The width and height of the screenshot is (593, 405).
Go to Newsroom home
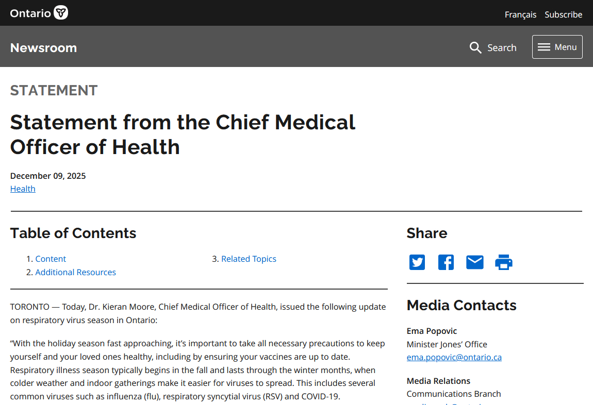coord(43,48)
